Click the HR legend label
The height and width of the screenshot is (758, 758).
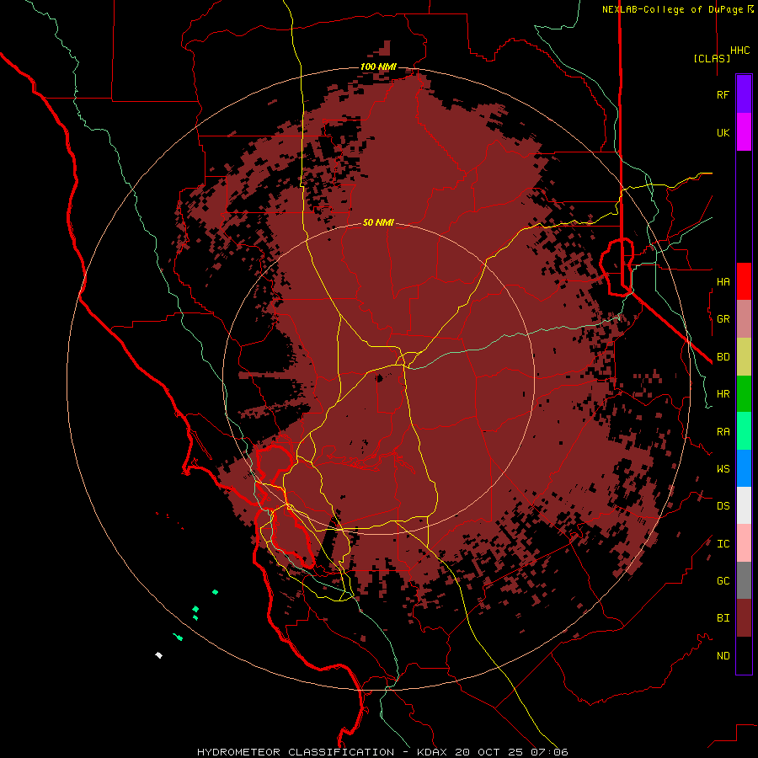[723, 394]
